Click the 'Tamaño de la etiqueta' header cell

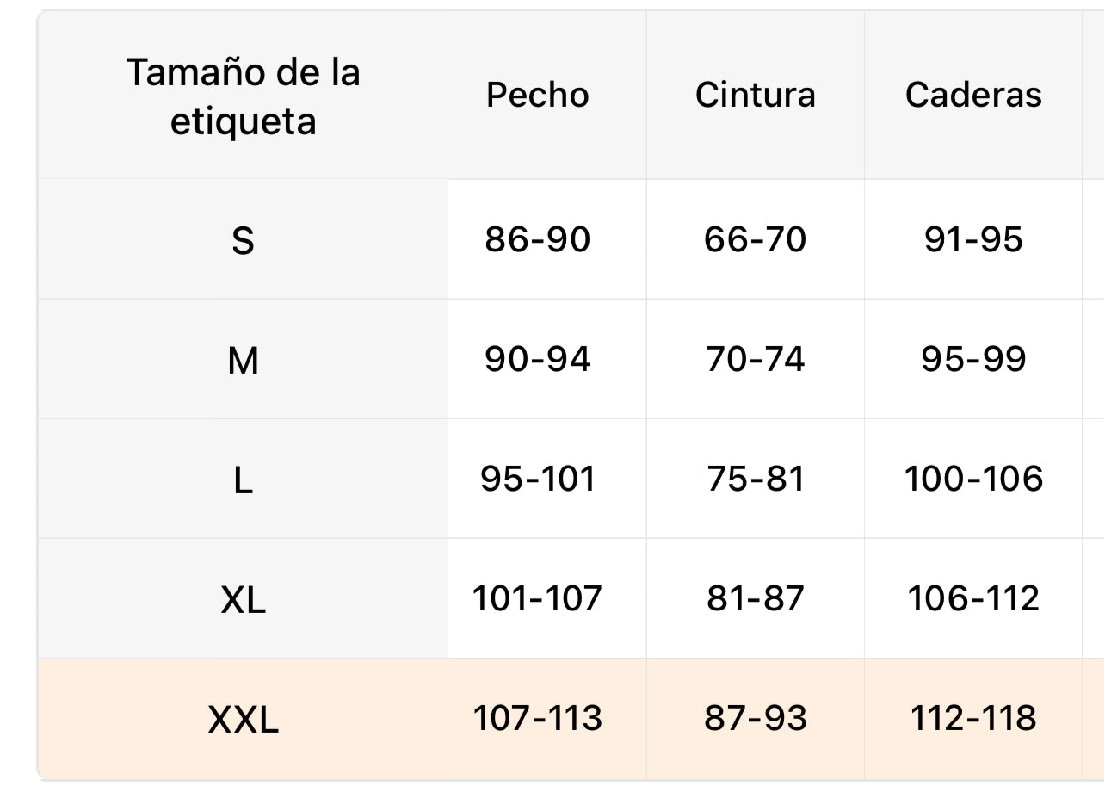click(x=243, y=96)
